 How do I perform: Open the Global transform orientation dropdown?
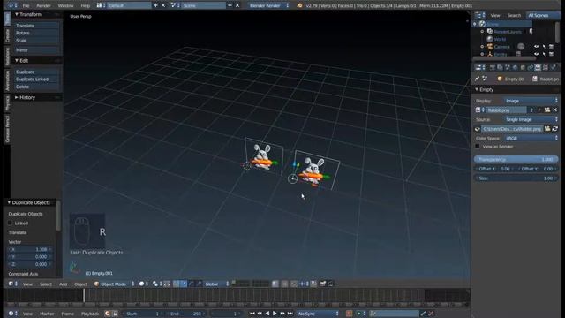click(x=216, y=284)
